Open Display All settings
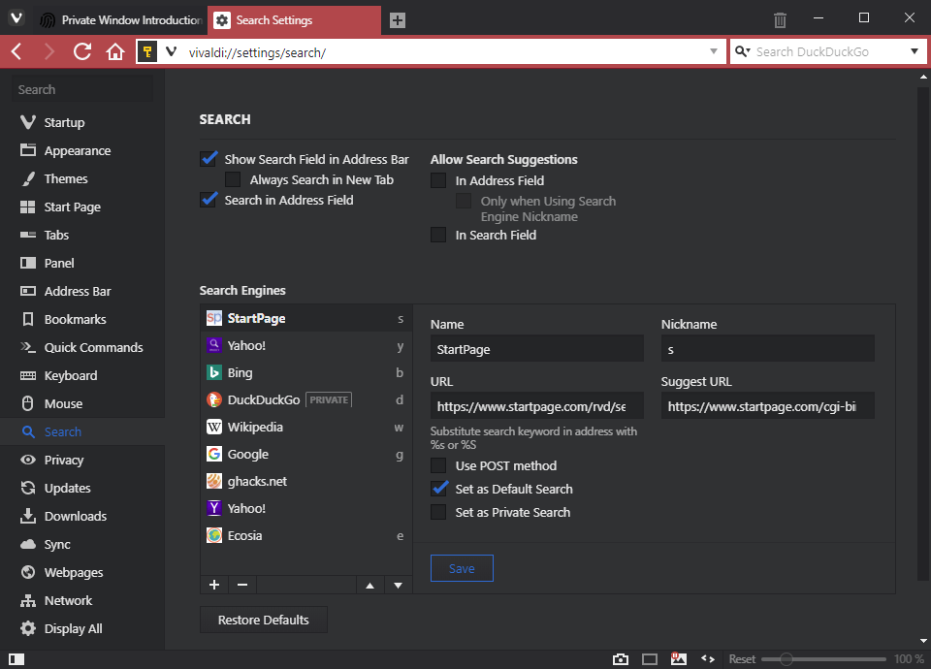 [x=81, y=628]
